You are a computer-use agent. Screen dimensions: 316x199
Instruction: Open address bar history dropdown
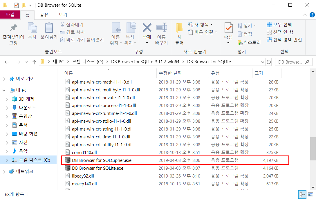(262, 62)
